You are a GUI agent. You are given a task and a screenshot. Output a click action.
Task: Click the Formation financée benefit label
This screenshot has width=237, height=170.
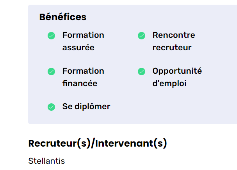pos(83,77)
